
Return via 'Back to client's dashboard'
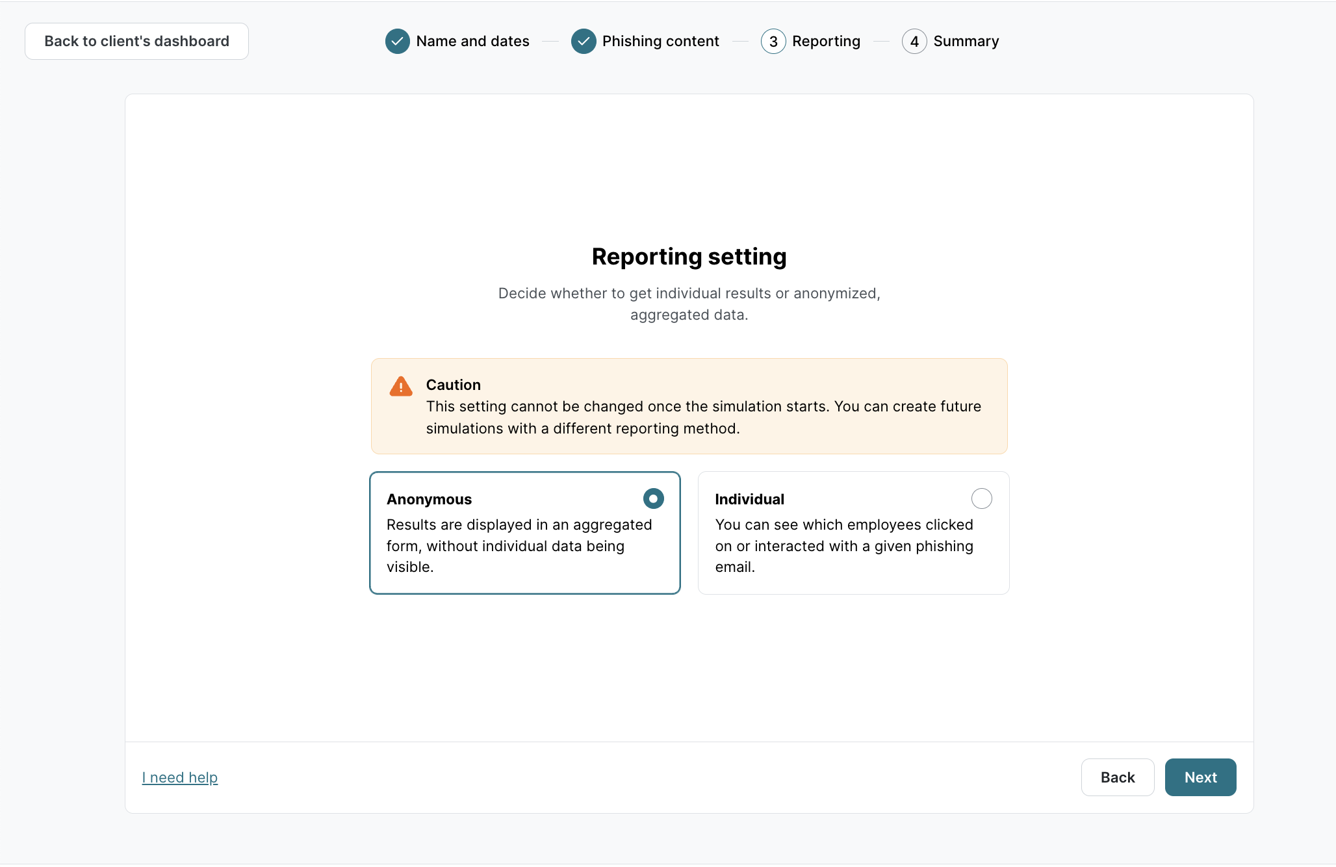[136, 41]
